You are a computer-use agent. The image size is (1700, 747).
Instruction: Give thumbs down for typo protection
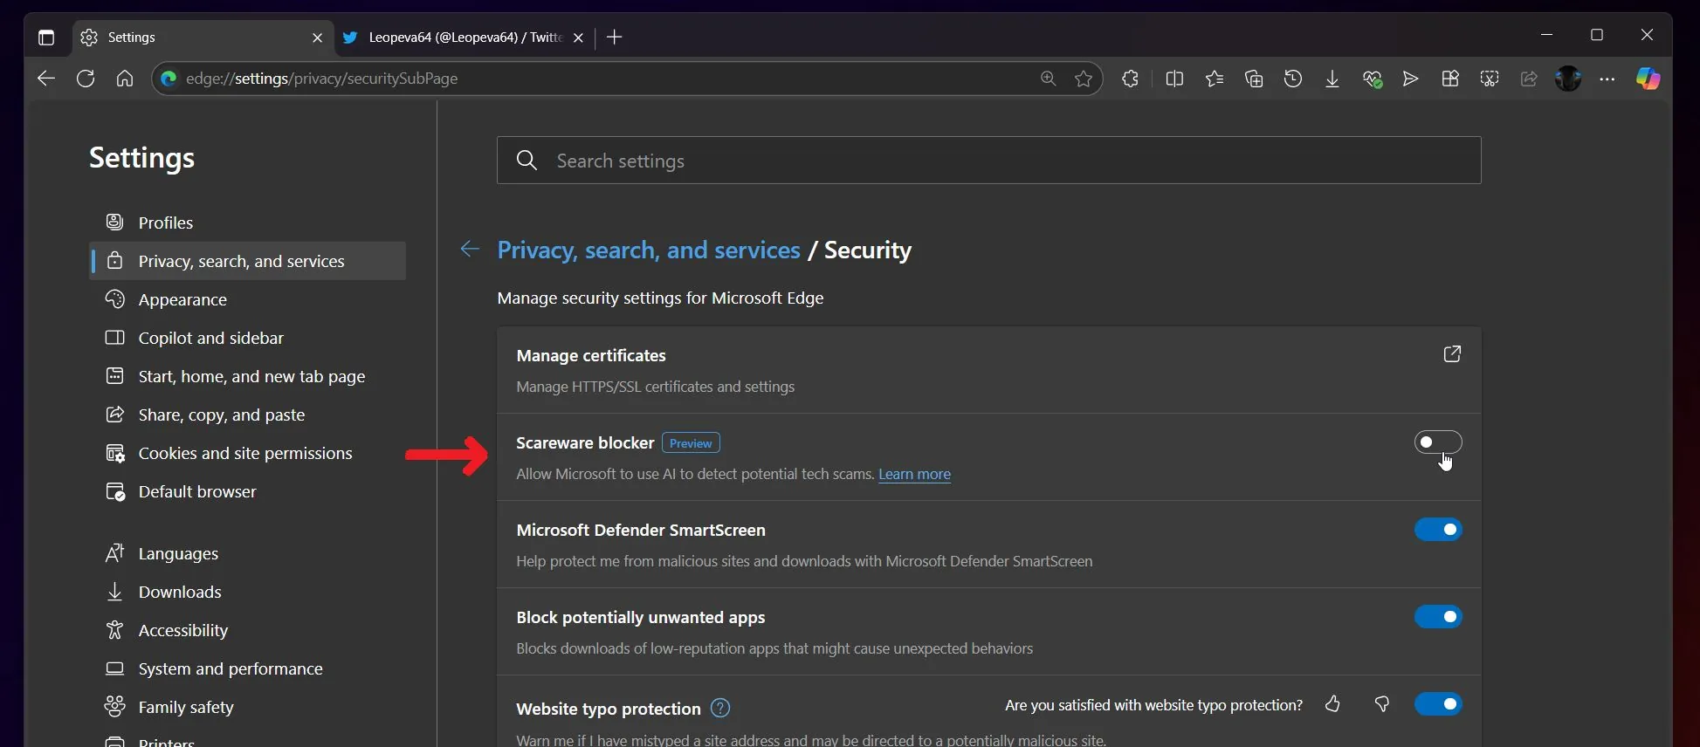1381,704
